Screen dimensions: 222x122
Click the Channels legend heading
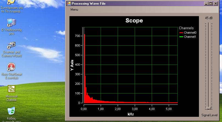coord(186,28)
